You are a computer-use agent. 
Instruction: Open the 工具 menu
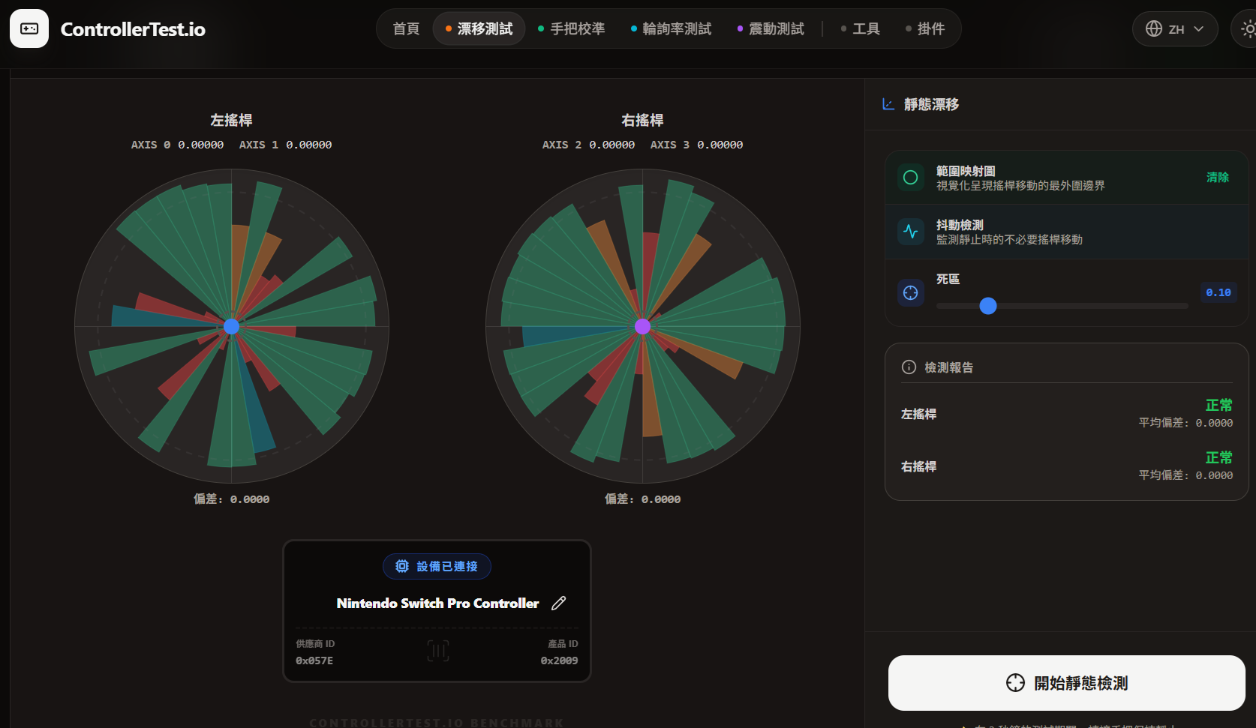click(861, 28)
